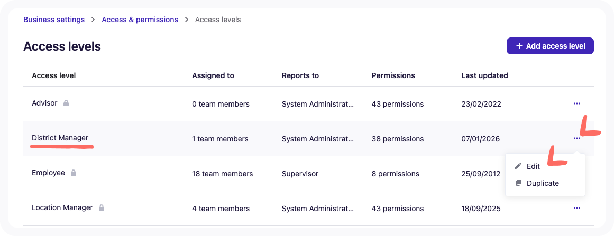Click the Permissions column header

pos(393,75)
